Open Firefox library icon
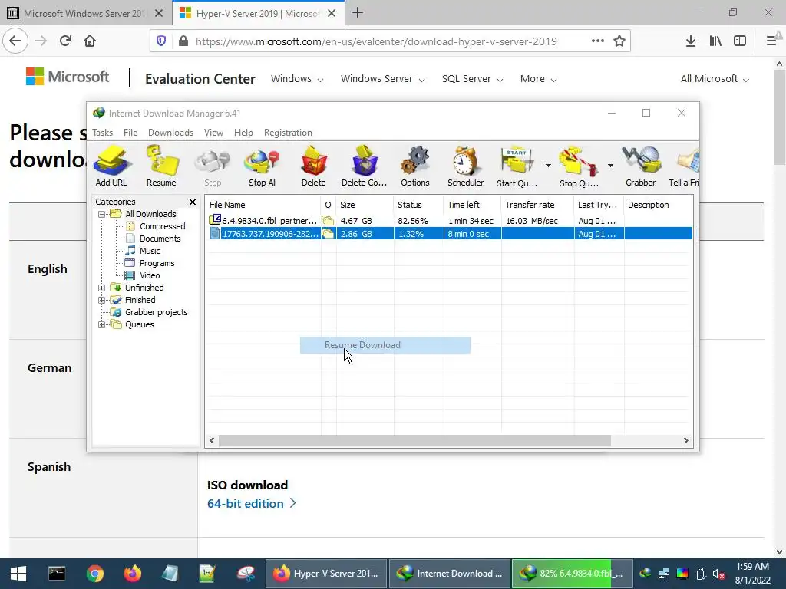Viewport: 786px width, 589px height. pyautogui.click(x=715, y=41)
